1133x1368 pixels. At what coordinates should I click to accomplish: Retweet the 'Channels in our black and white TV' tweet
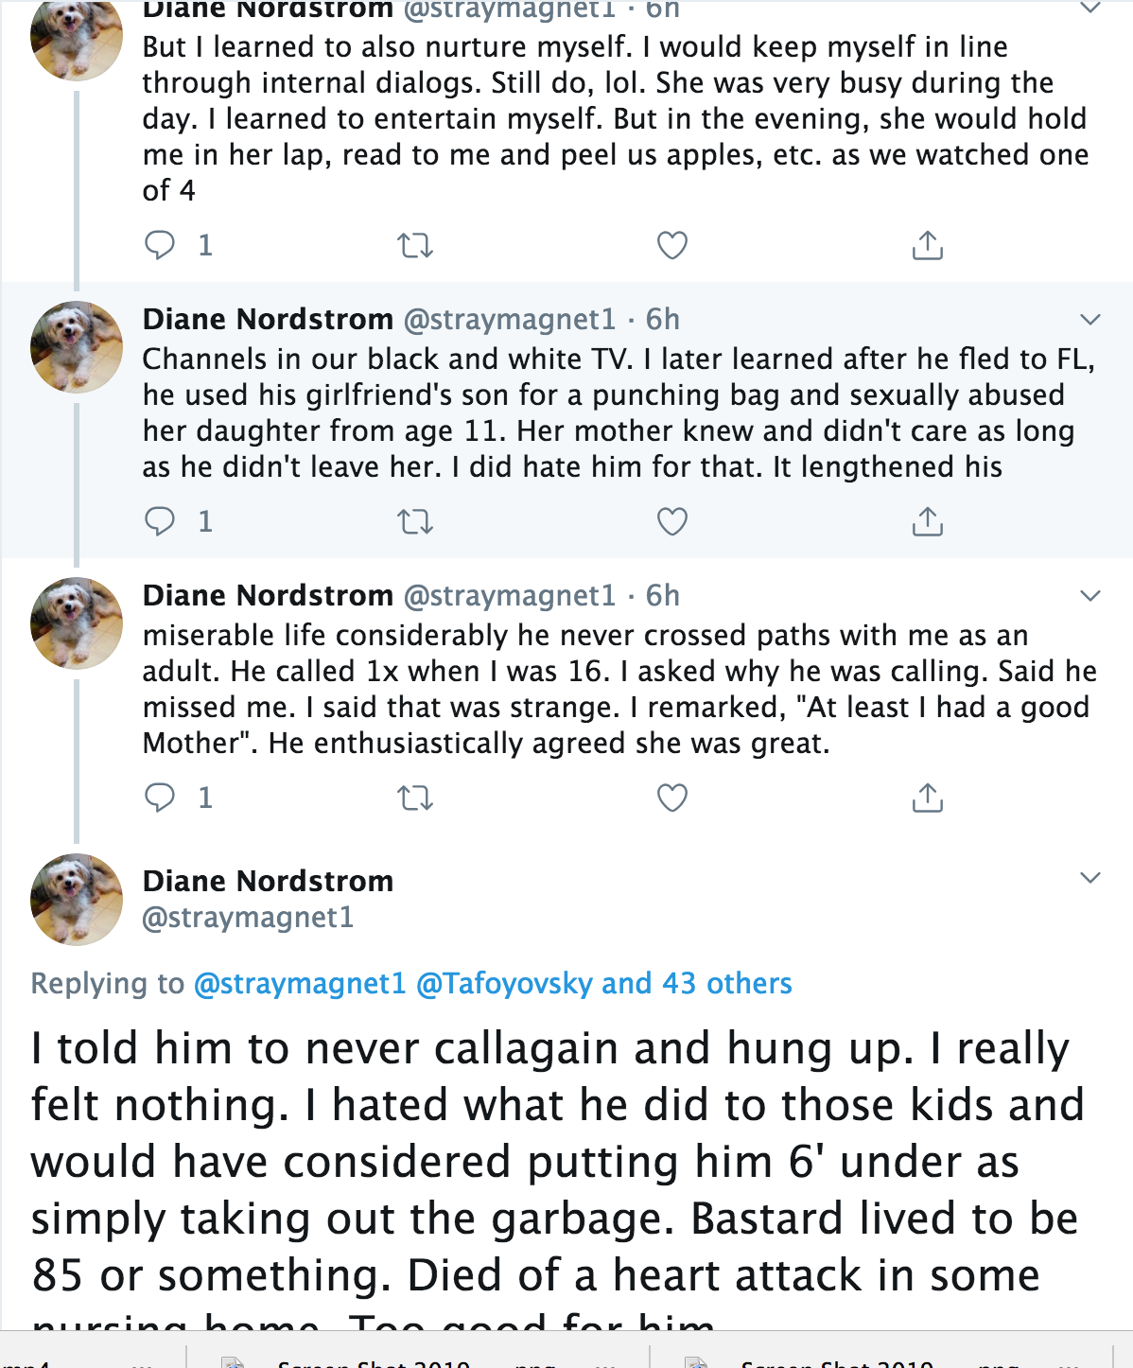coord(415,522)
